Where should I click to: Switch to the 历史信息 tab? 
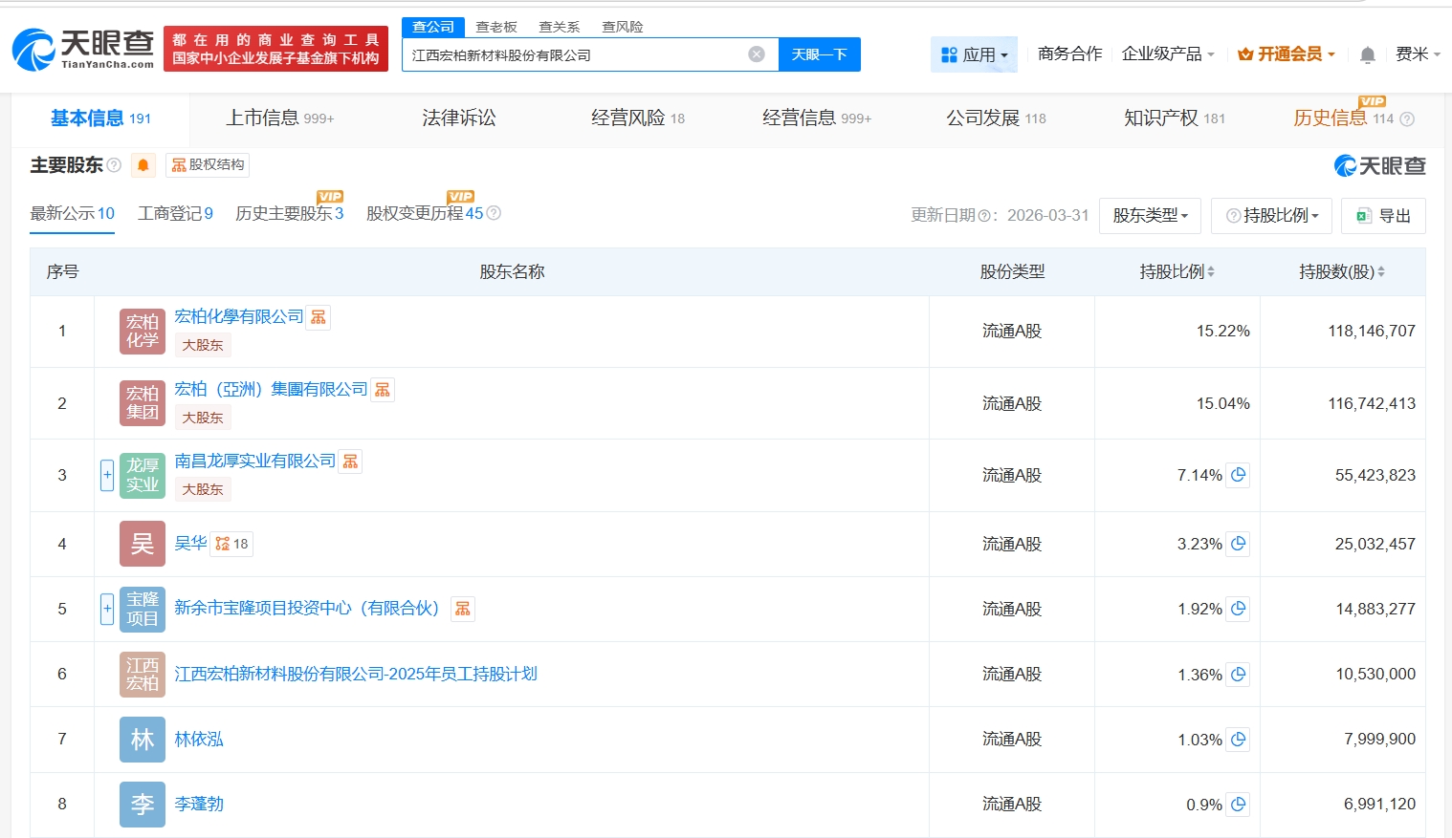tap(1343, 118)
